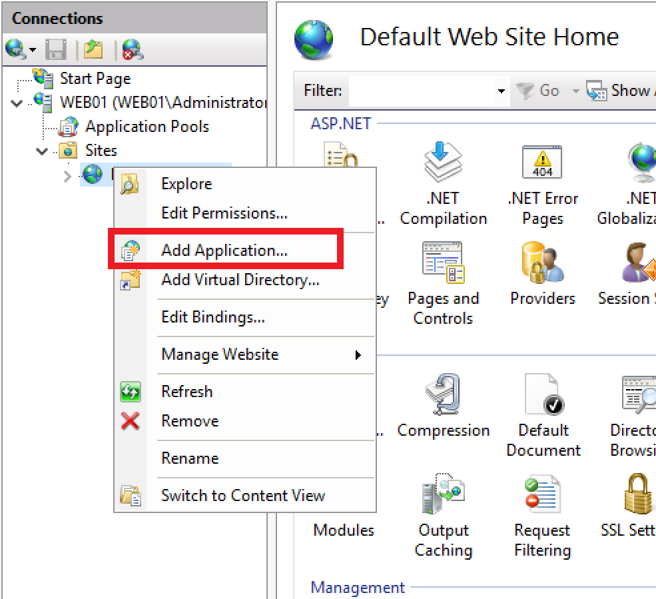656x599 pixels.
Task: Click the Modules feature label
Action: click(344, 530)
